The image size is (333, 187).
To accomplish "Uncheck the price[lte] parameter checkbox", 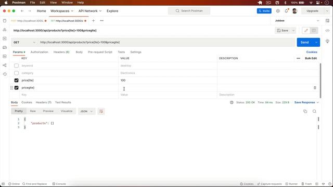I will [x=16, y=81].
